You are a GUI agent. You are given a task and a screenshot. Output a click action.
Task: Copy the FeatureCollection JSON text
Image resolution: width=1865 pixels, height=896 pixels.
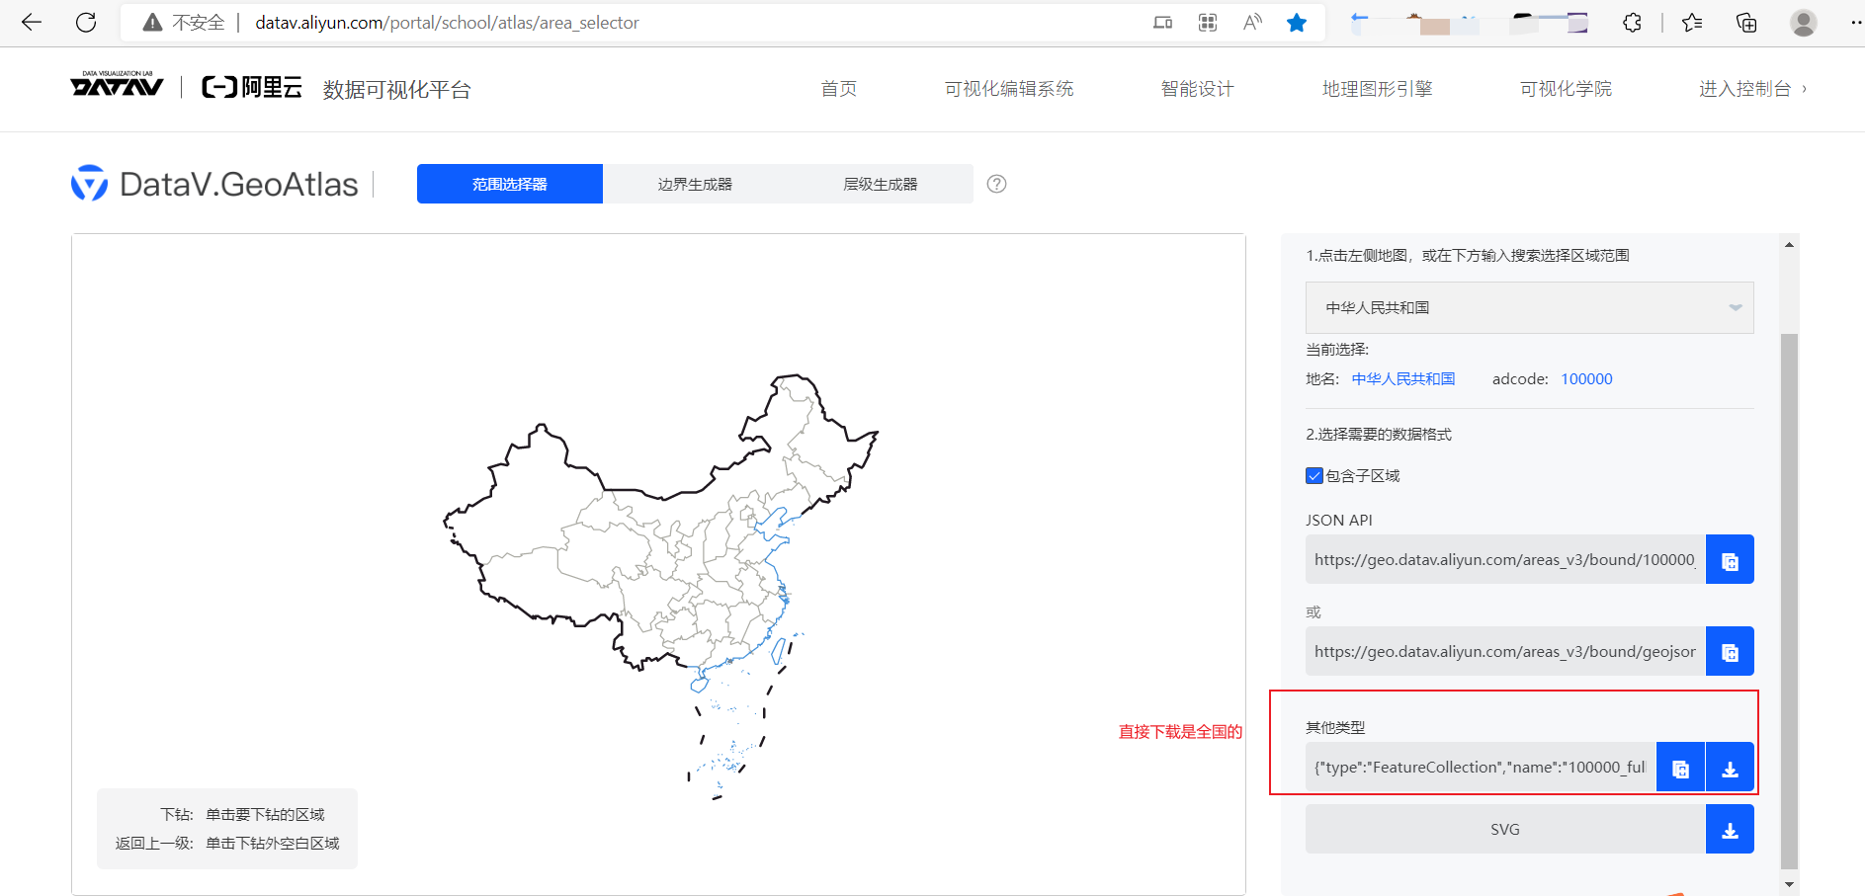pyautogui.click(x=1679, y=768)
